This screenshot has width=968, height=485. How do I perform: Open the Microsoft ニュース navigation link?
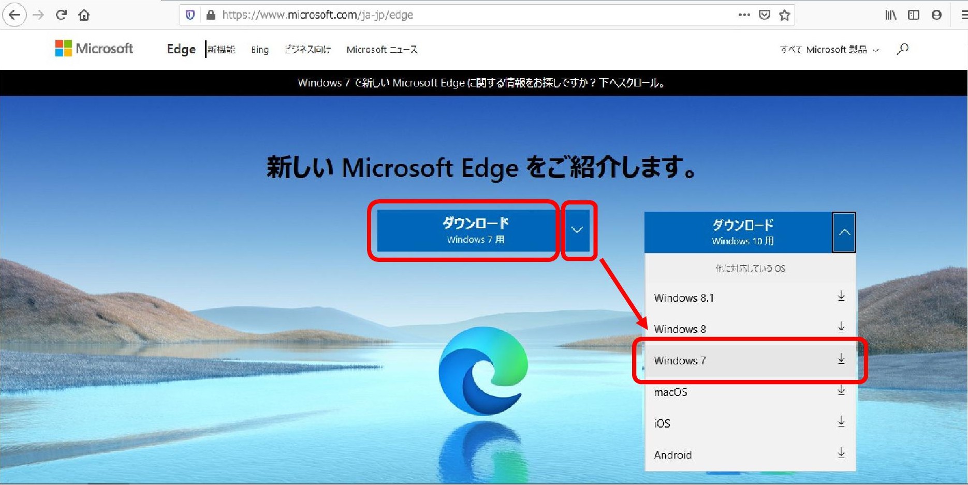click(x=382, y=50)
